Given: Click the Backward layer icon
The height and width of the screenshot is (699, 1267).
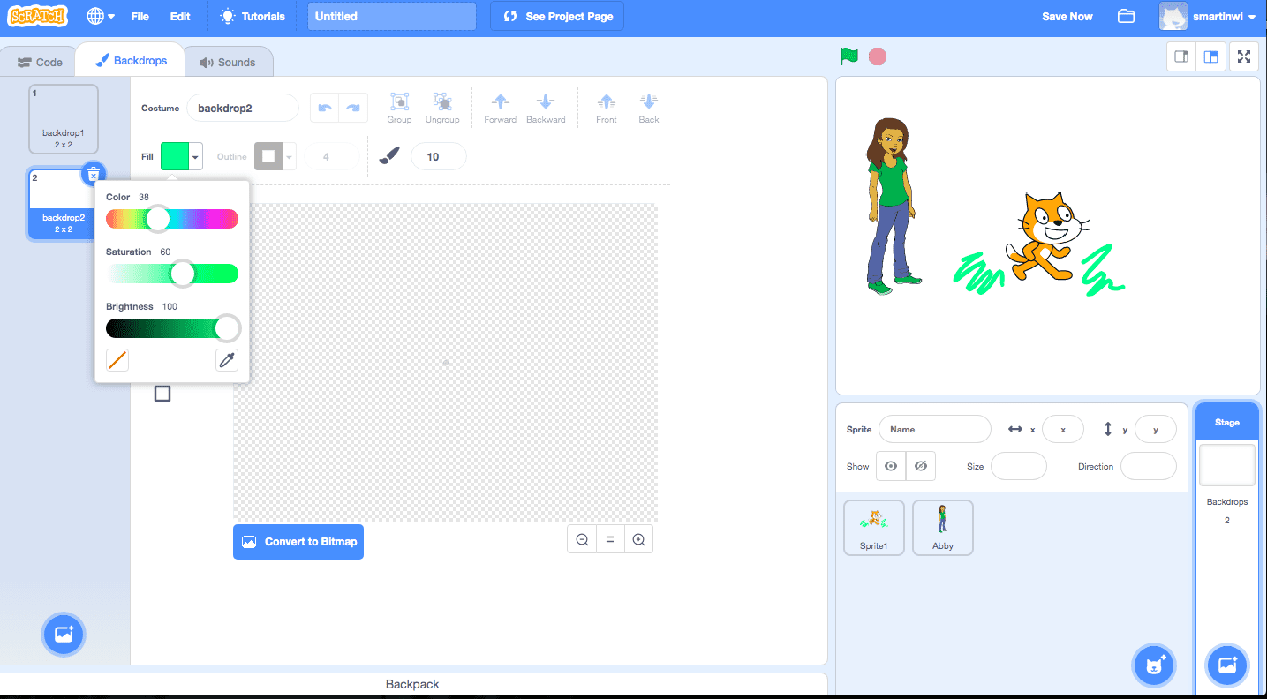Looking at the screenshot, I should point(546,108).
